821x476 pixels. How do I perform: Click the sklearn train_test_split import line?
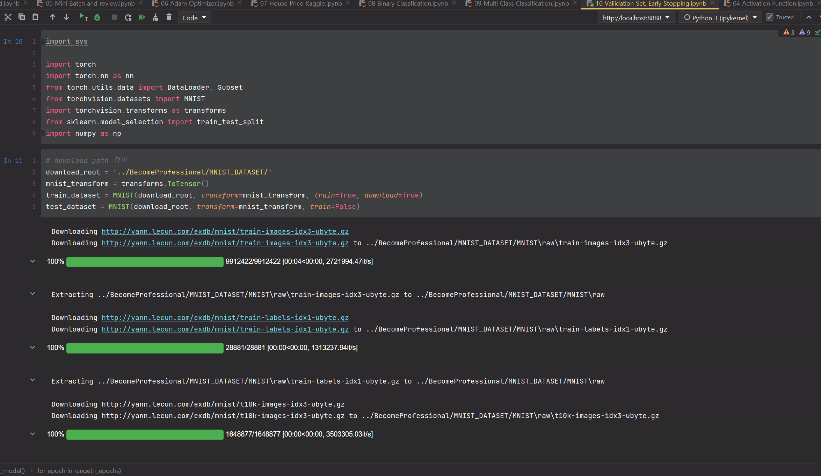tap(155, 122)
